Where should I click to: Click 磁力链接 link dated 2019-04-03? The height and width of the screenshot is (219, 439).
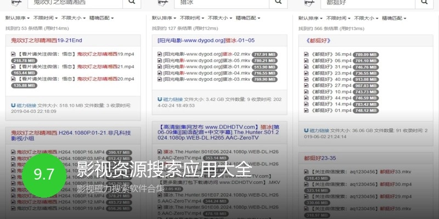(x=26, y=106)
